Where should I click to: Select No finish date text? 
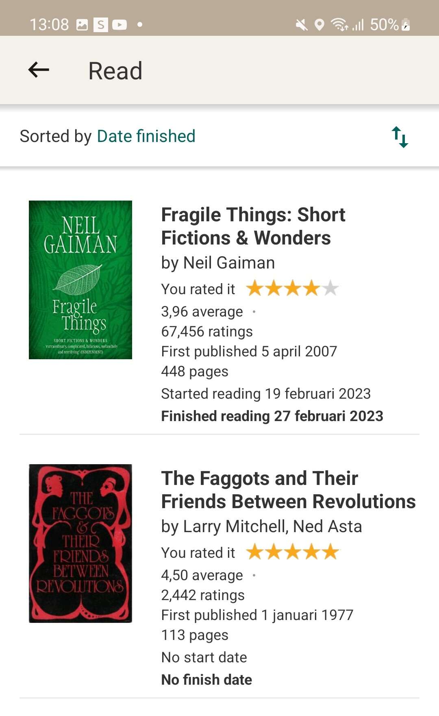206,680
